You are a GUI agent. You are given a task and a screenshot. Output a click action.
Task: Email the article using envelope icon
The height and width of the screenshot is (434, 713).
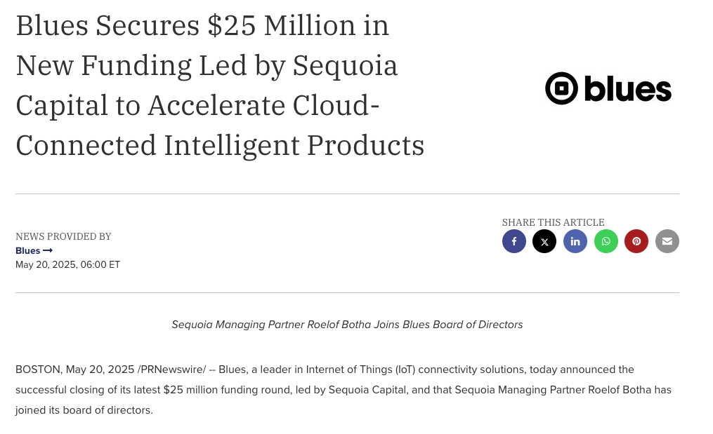pos(667,241)
